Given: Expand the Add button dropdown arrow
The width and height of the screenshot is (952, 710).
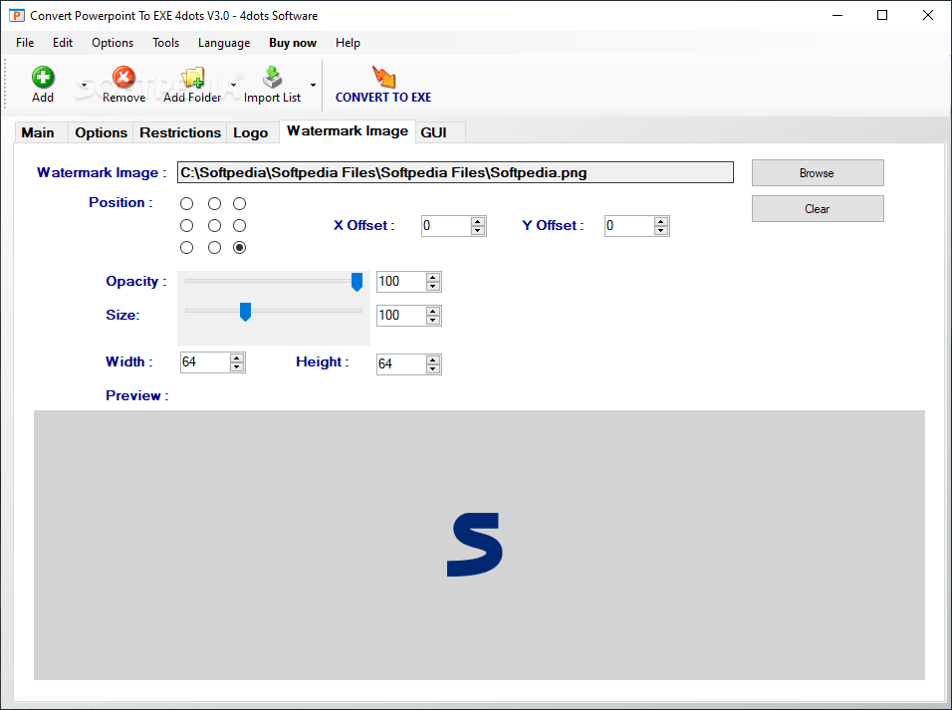Looking at the screenshot, I should click(84, 85).
